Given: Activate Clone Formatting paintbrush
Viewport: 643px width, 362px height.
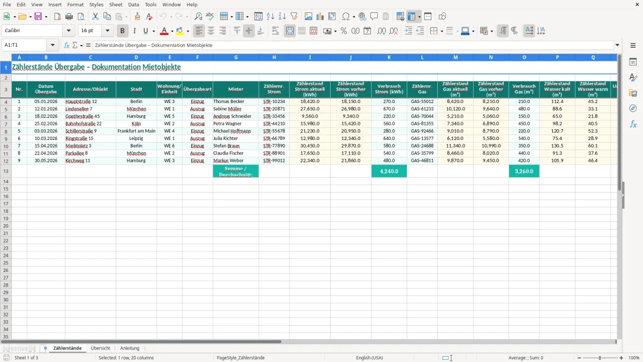Looking at the screenshot, I should (137, 16).
